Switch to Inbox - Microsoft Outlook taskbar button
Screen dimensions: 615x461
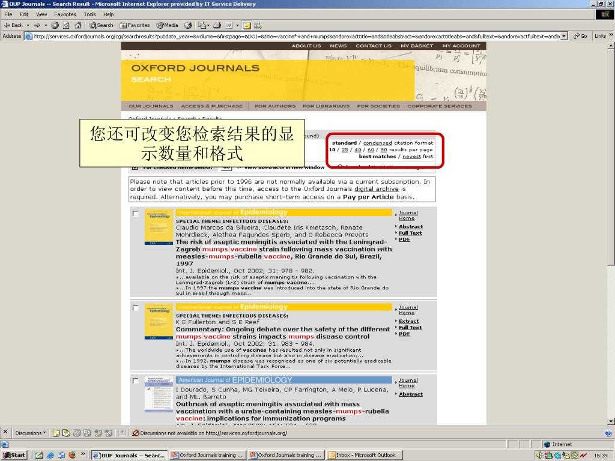click(365, 455)
